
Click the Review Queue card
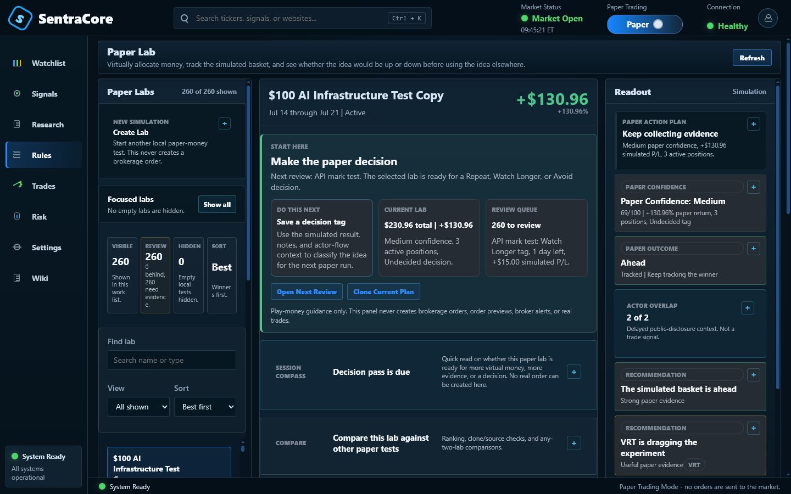click(x=537, y=238)
